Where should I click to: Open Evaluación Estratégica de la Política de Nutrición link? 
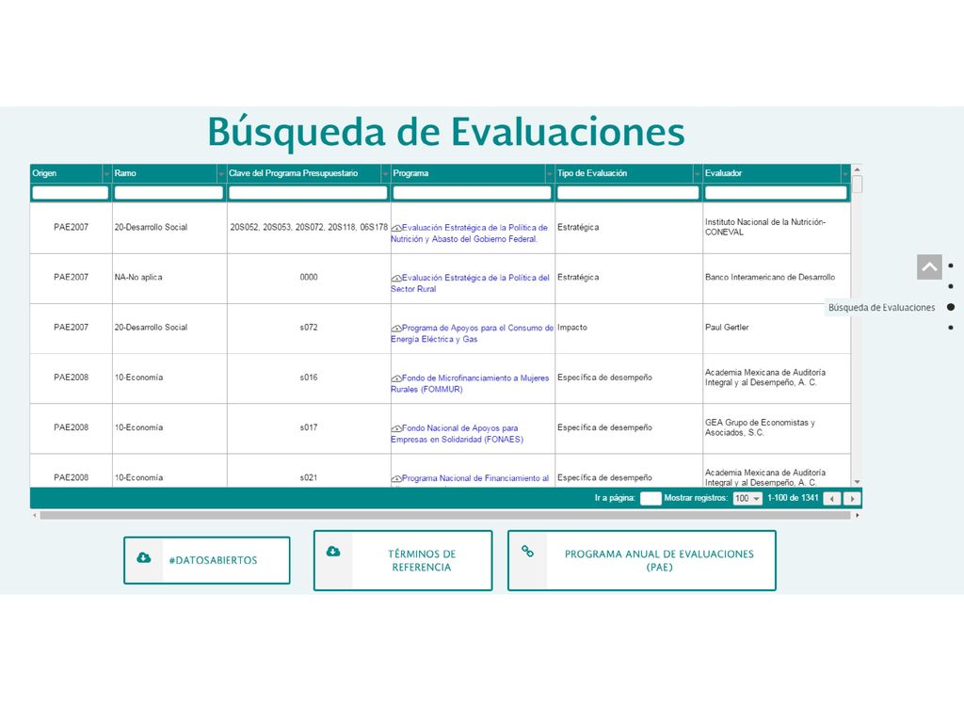click(x=469, y=233)
